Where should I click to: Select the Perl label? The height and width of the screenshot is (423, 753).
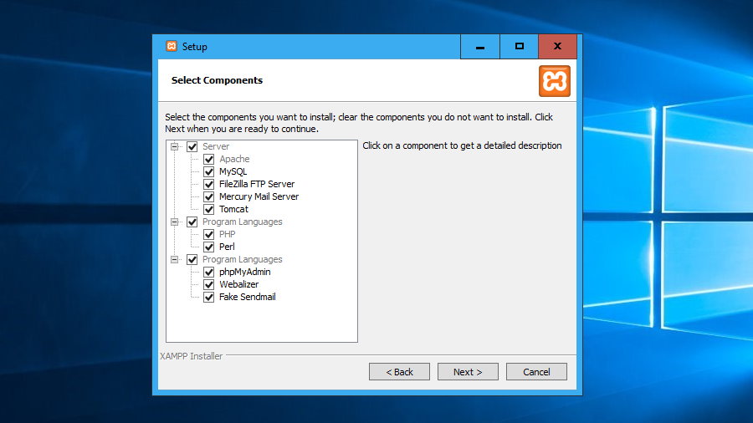coord(227,247)
